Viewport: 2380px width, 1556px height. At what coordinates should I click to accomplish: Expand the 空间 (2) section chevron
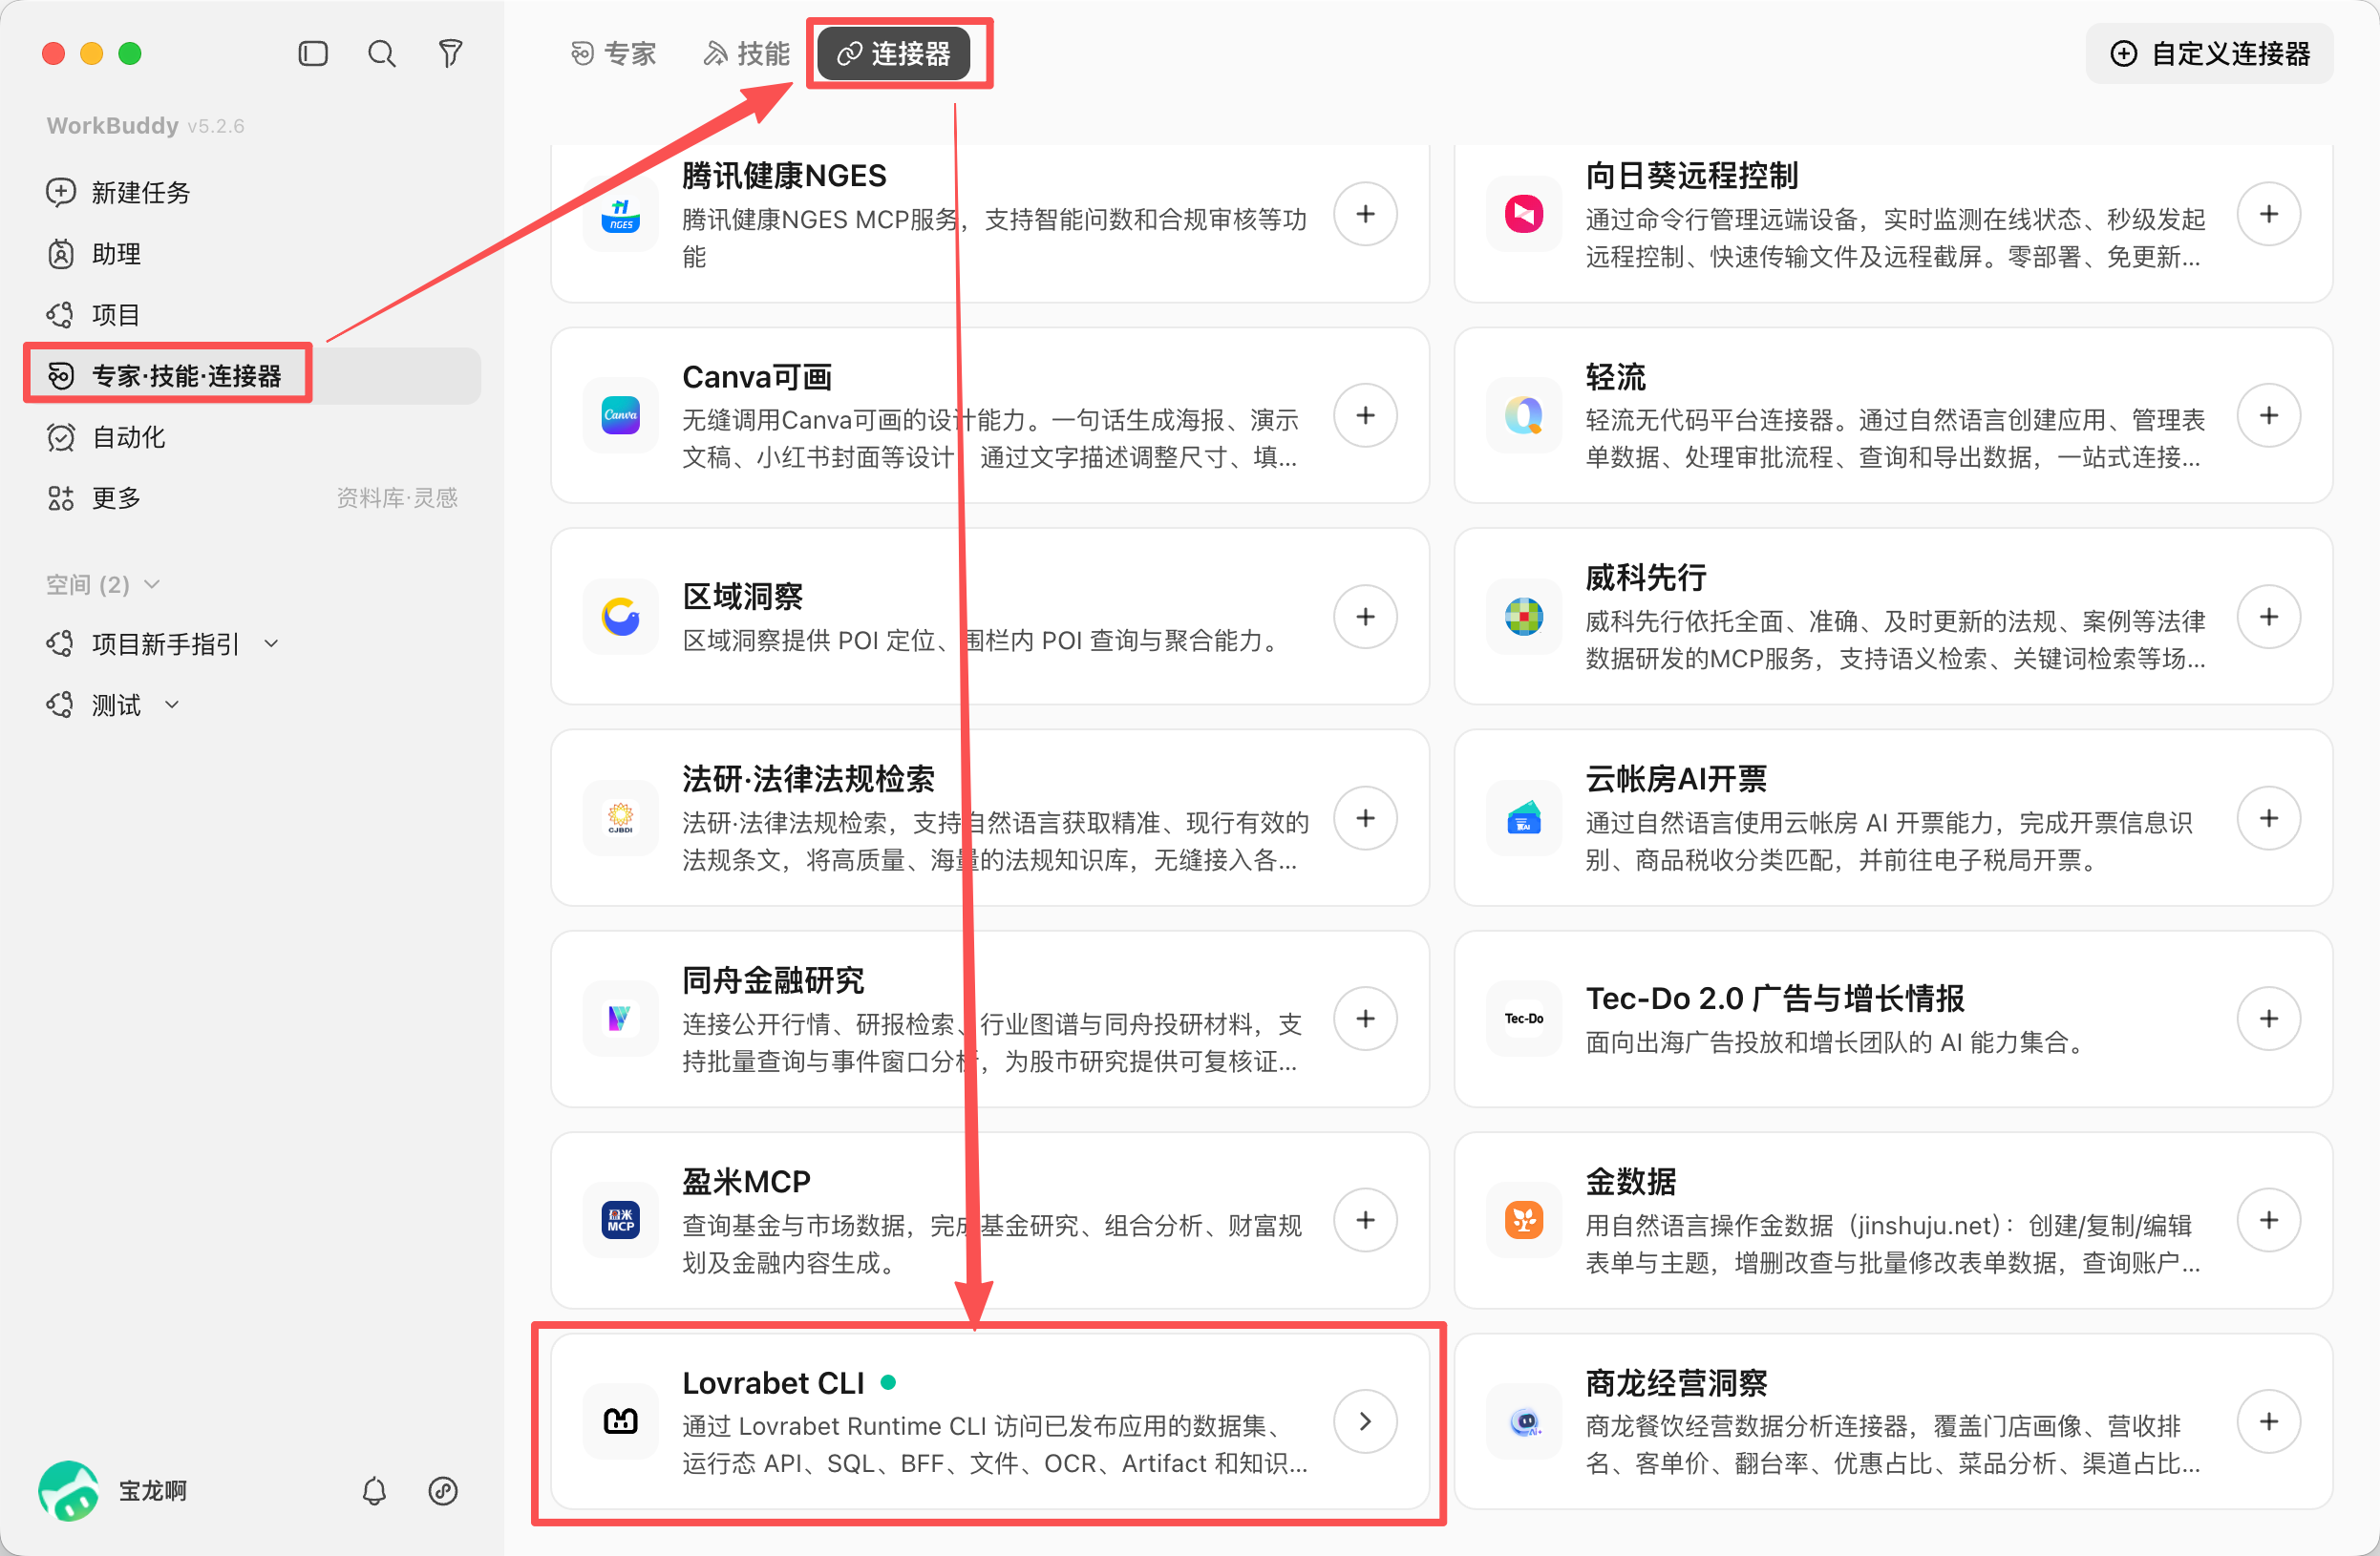tap(153, 584)
